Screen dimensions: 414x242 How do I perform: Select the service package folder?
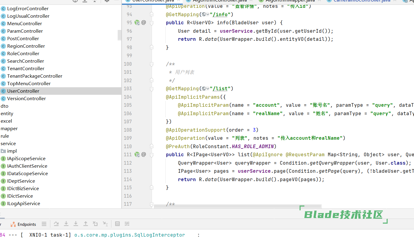pos(8,144)
